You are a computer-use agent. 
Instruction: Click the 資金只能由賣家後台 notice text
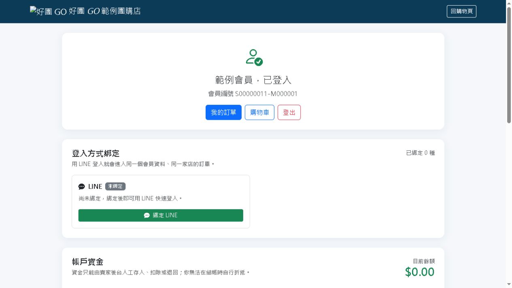pyautogui.click(x=161, y=273)
